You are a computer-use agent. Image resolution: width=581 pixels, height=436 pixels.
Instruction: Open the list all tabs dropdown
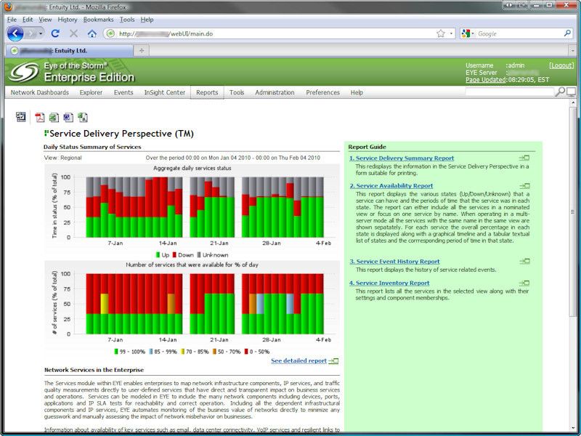coord(572,50)
